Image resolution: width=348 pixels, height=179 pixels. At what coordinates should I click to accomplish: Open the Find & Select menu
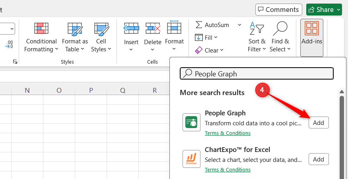pyautogui.click(x=280, y=37)
